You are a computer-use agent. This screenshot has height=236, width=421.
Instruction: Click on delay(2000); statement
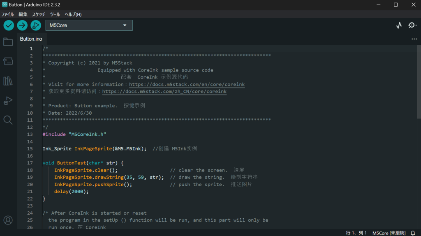pyautogui.click(x=72, y=192)
